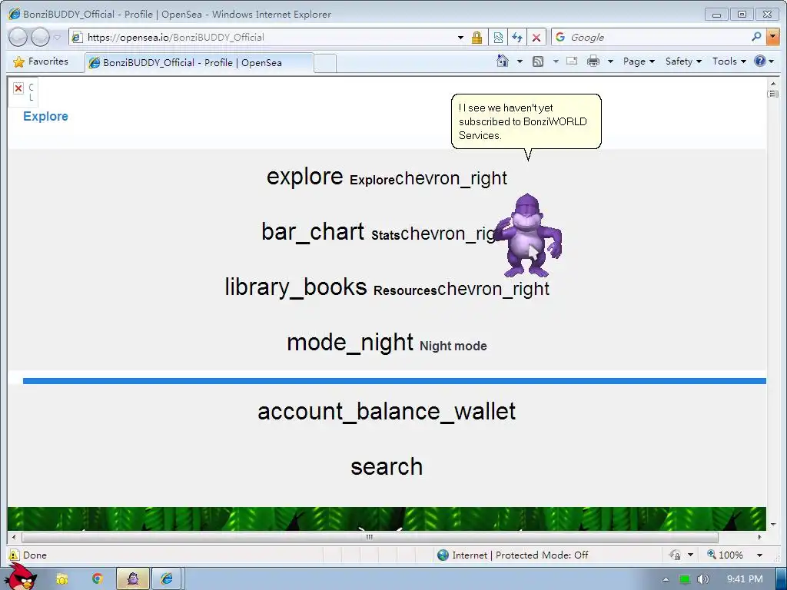Click the library_books Resources entry
The width and height of the screenshot is (787, 590).
[387, 287]
